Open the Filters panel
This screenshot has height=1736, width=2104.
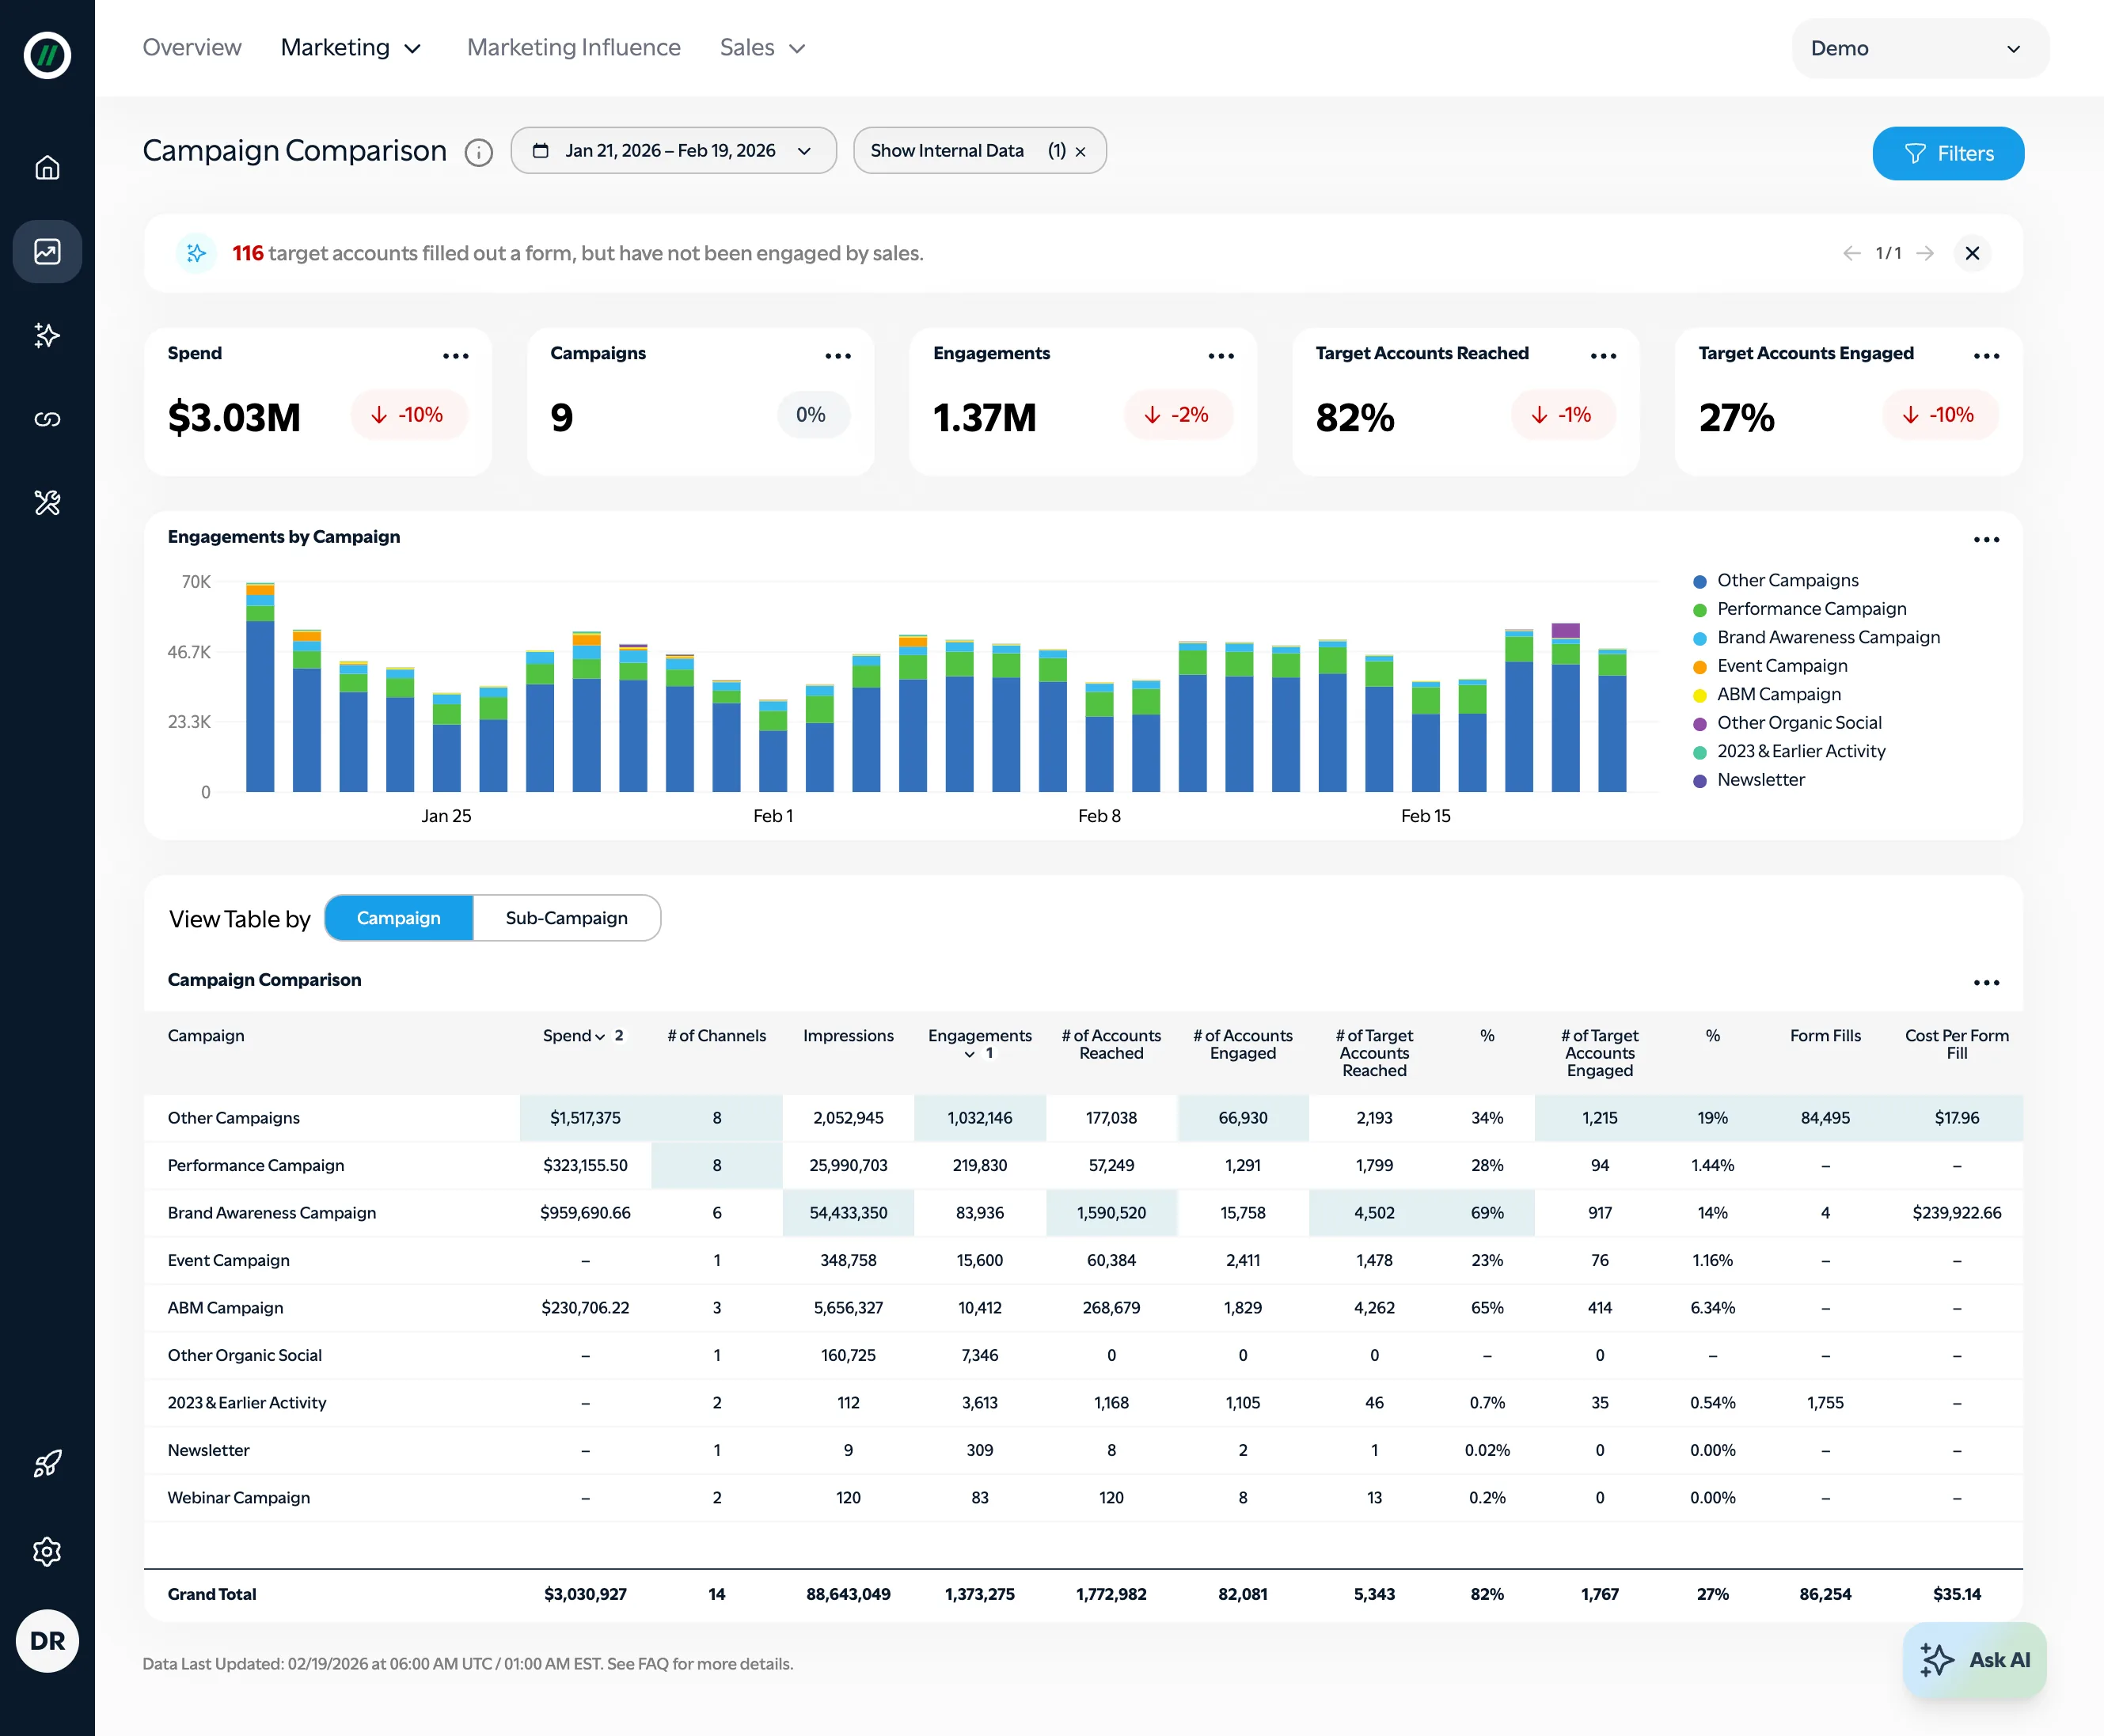click(1947, 153)
